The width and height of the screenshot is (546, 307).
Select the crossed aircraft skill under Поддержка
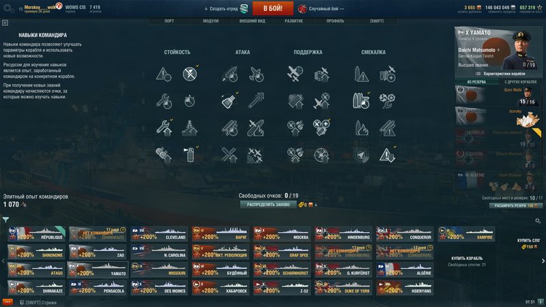pos(295,74)
